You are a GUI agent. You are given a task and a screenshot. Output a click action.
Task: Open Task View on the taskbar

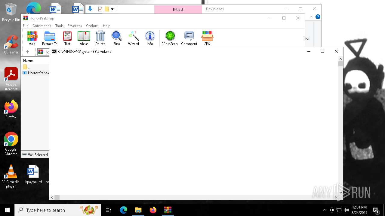108,210
